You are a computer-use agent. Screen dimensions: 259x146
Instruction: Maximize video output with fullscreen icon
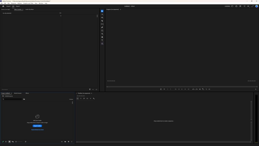click(253, 6)
